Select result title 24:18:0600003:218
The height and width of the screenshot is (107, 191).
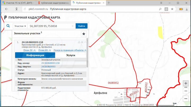pyautogui.click(x=32, y=42)
